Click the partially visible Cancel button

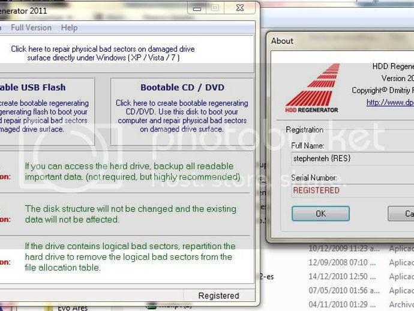(401, 214)
